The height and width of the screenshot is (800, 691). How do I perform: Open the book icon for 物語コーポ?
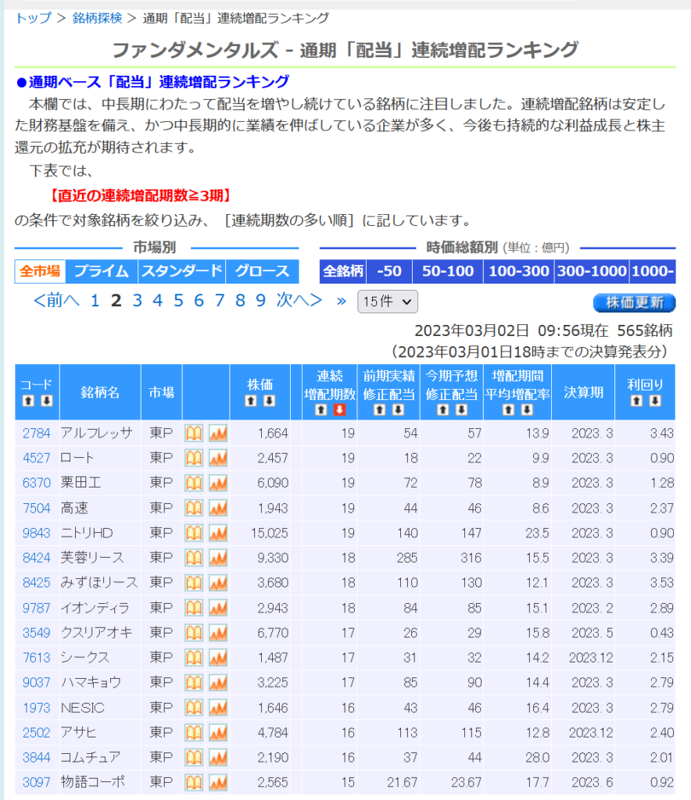pos(193,784)
